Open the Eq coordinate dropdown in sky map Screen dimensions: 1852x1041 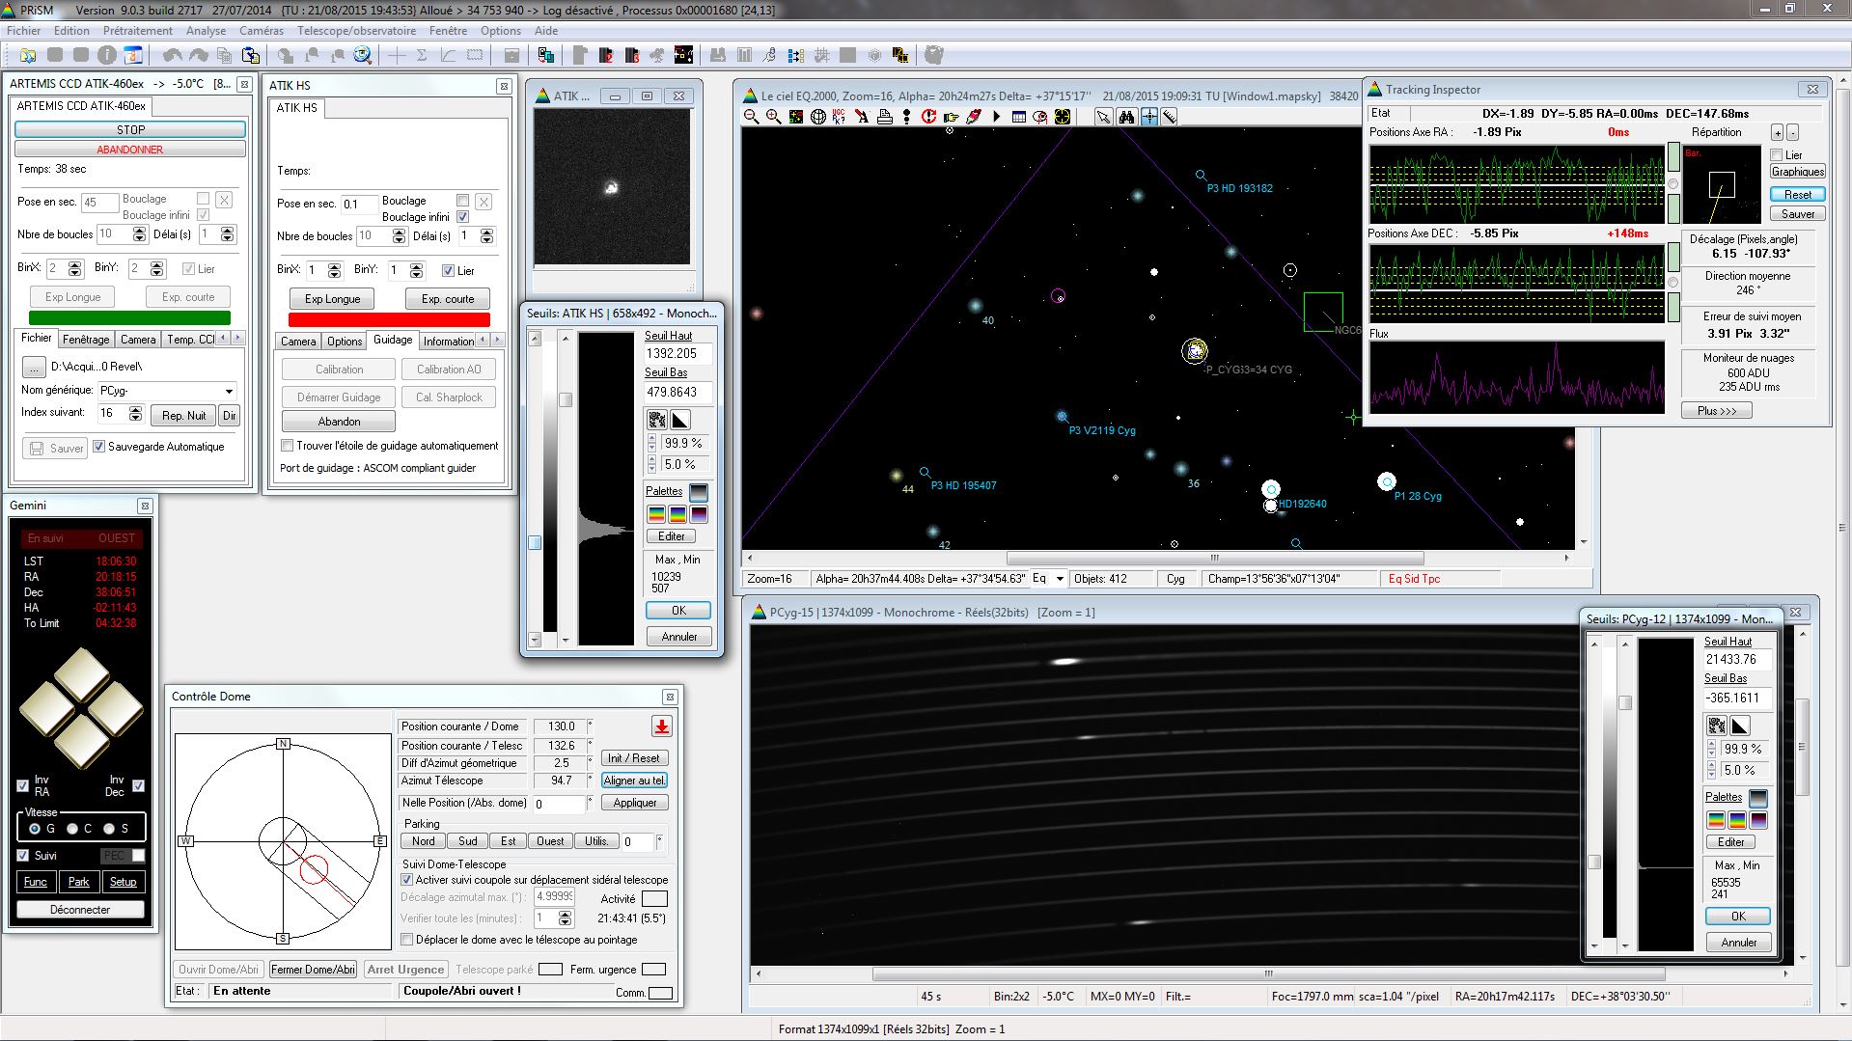1059,579
